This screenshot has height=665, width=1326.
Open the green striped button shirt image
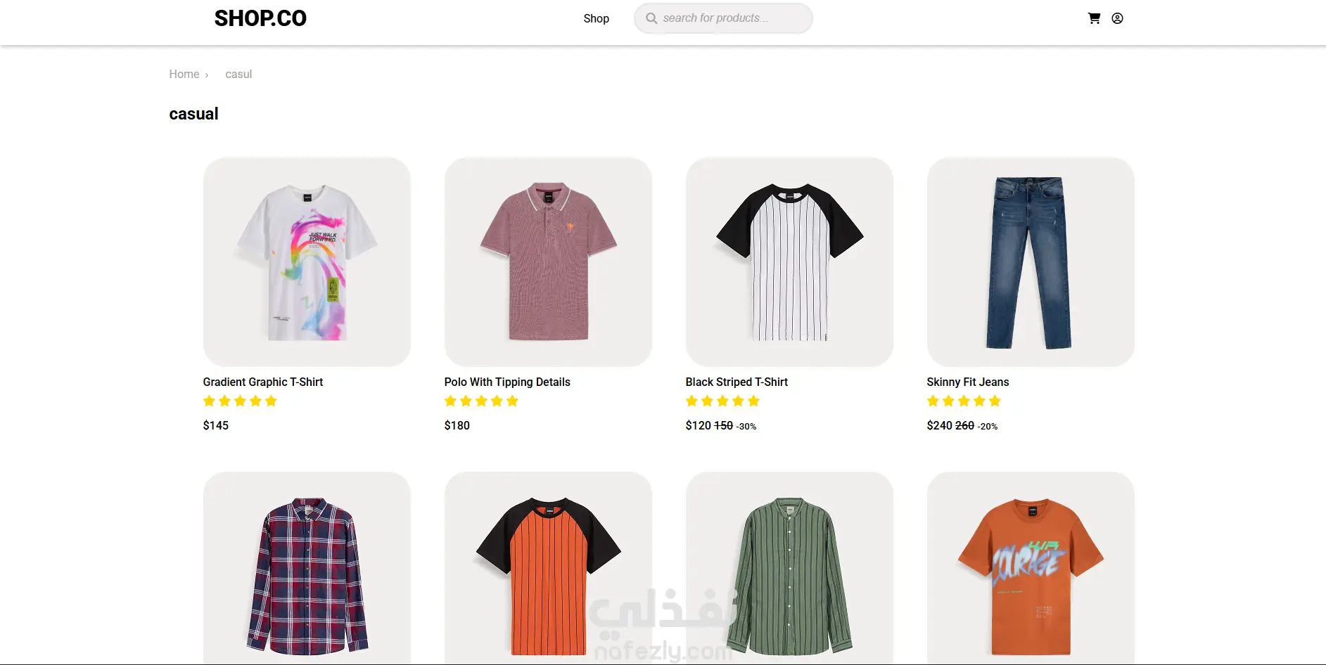click(x=789, y=568)
